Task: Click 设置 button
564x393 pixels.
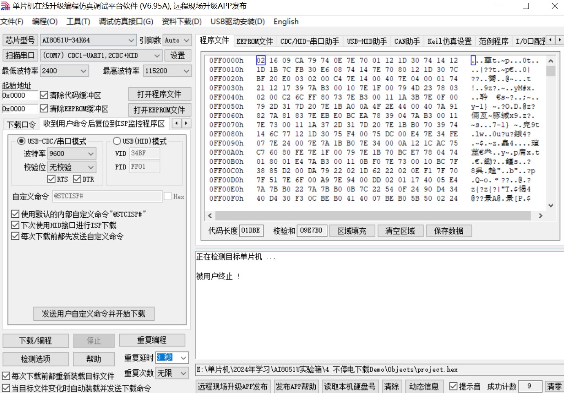Action: tap(178, 55)
